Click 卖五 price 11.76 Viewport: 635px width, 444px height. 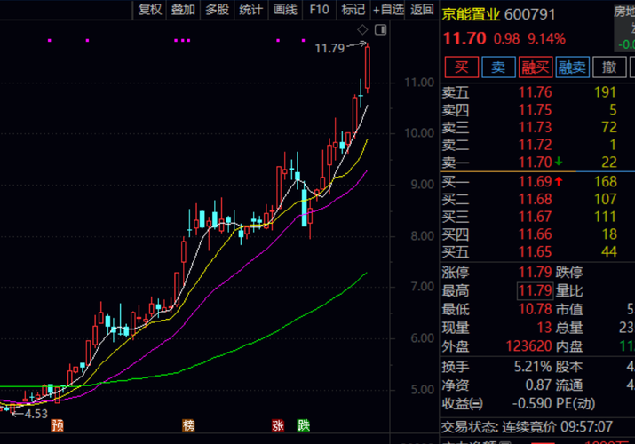536,92
